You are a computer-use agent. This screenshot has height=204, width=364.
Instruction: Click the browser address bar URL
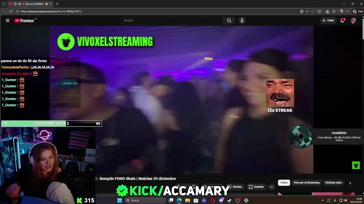pos(51,11)
